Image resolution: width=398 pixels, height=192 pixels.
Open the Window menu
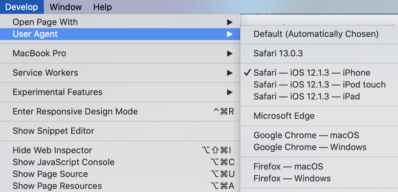(x=66, y=7)
